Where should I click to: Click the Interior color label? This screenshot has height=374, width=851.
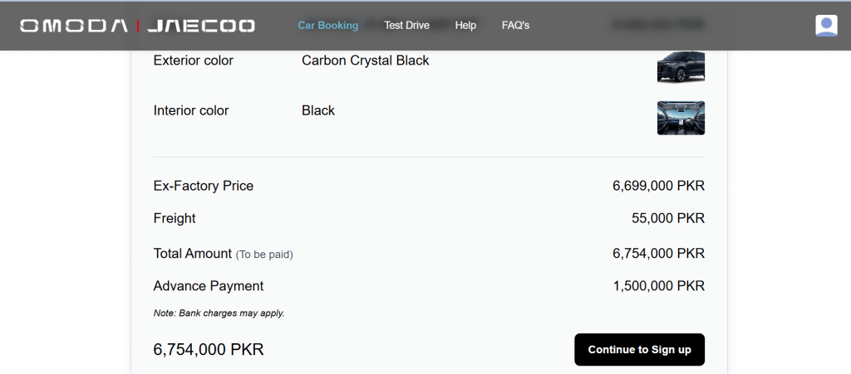pyautogui.click(x=191, y=111)
